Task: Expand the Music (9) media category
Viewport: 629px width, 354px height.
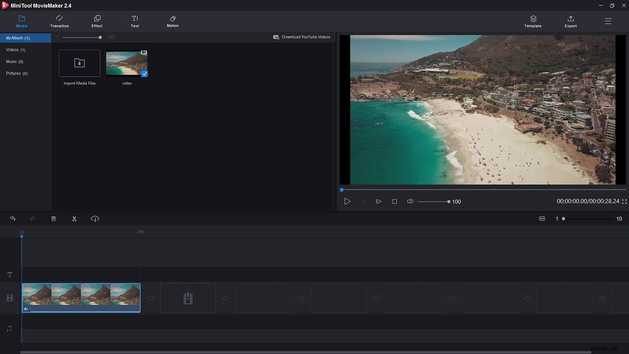Action: [x=15, y=61]
